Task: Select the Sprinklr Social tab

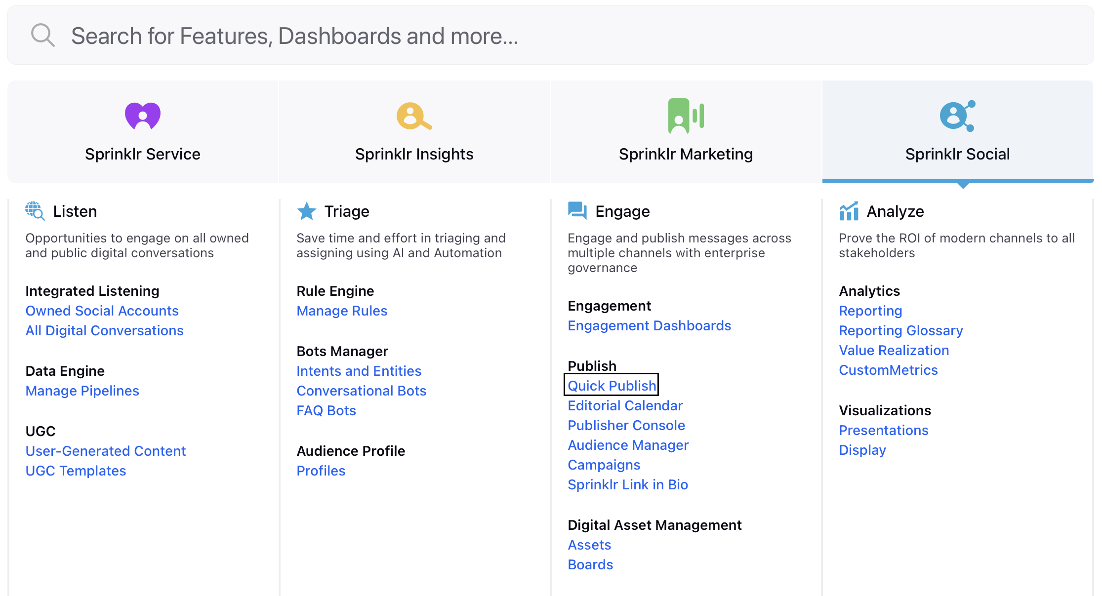Action: [x=957, y=132]
